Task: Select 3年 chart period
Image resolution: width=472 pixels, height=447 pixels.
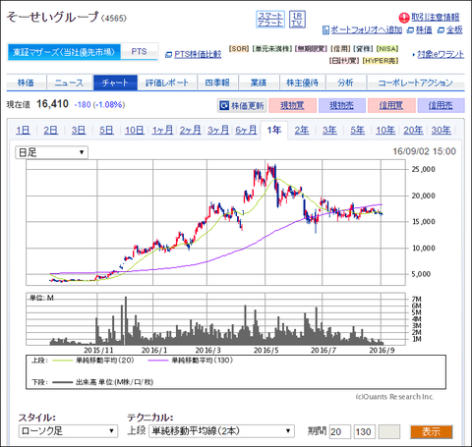Action: click(329, 131)
